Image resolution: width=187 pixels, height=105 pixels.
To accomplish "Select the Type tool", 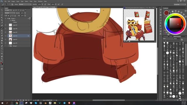I will pyautogui.click(x=2, y=49).
